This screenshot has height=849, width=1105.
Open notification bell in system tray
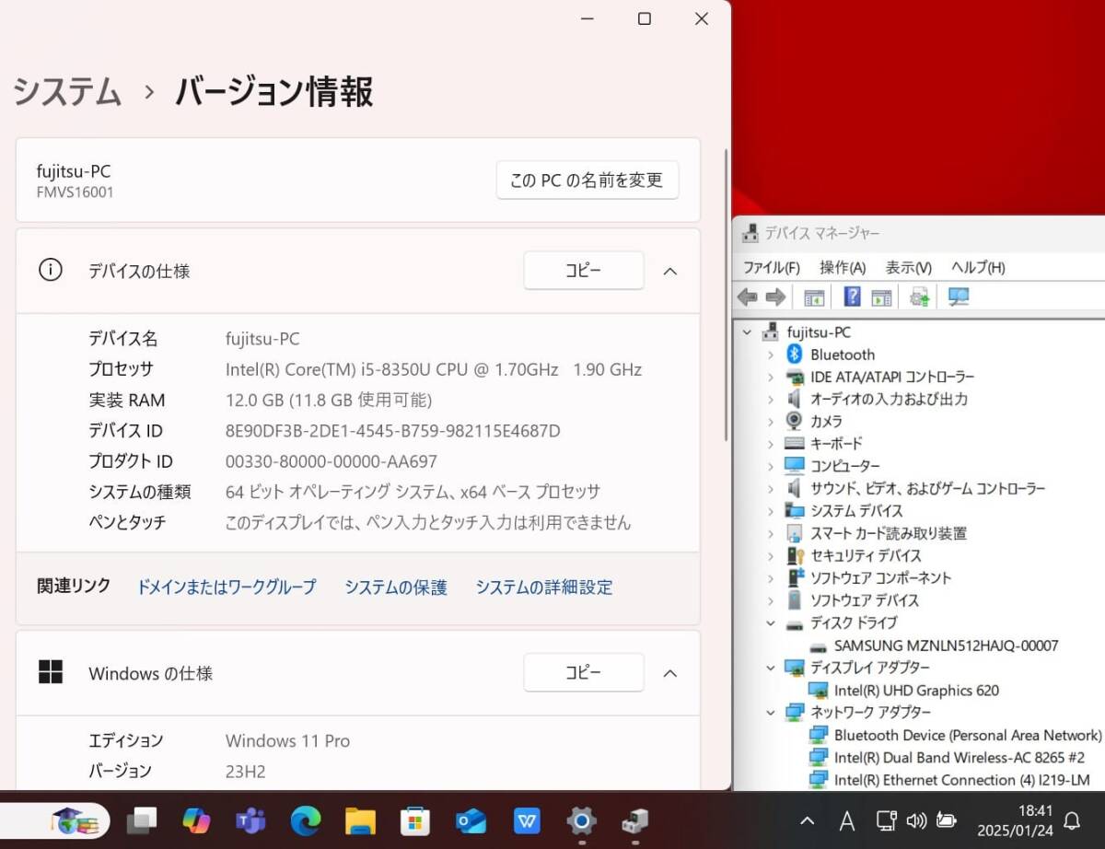click(x=1072, y=820)
